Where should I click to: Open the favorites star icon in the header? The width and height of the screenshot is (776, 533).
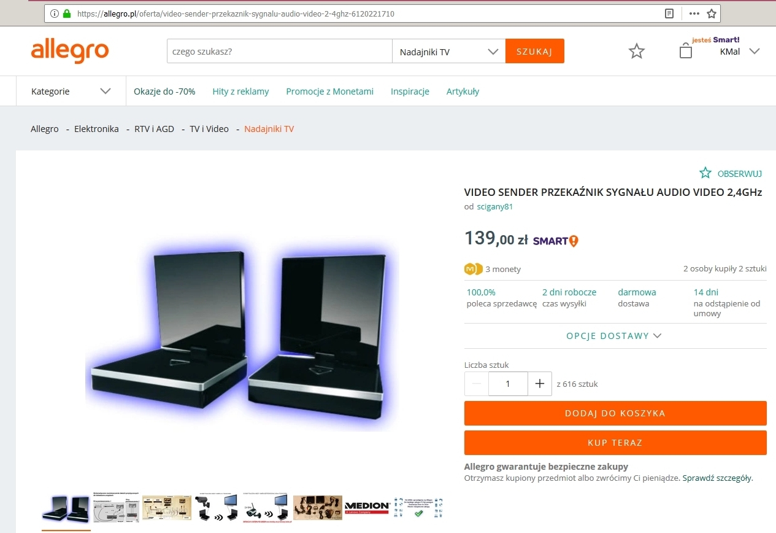click(637, 51)
